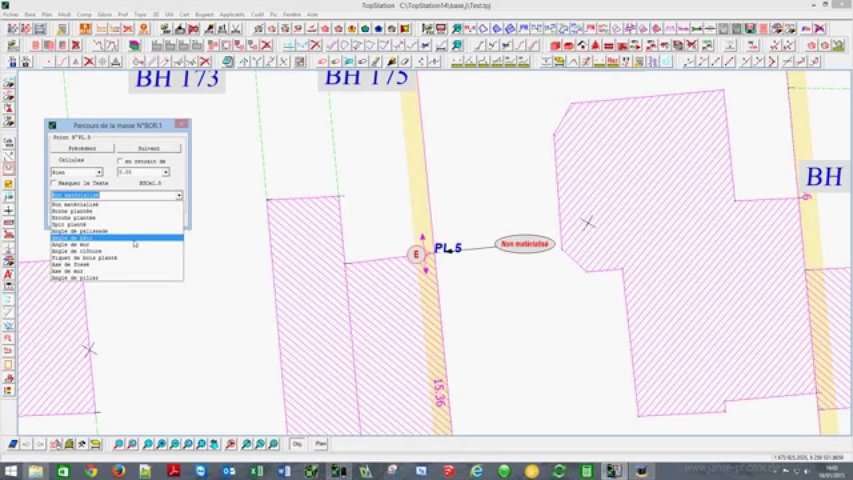853x480 pixels.
Task: Click the Suivant button in the dialog
Action: 149,149
